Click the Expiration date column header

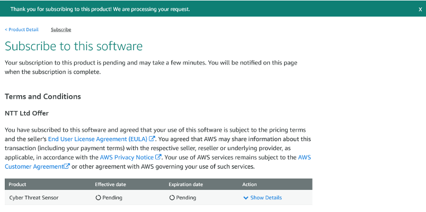[185, 185]
